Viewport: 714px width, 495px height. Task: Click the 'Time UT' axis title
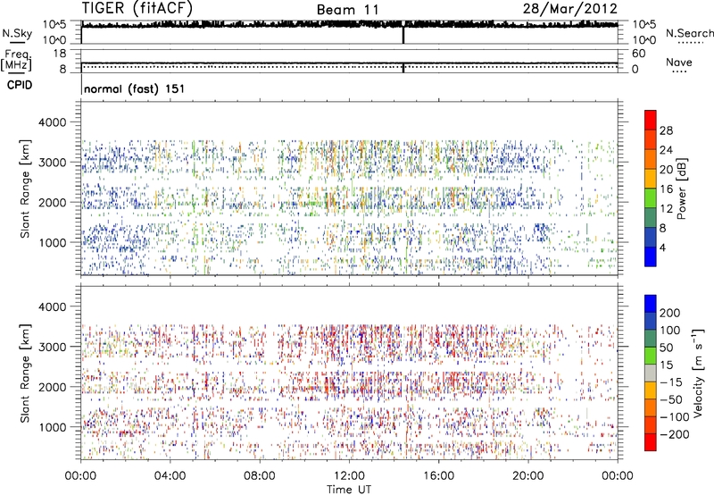click(x=349, y=490)
